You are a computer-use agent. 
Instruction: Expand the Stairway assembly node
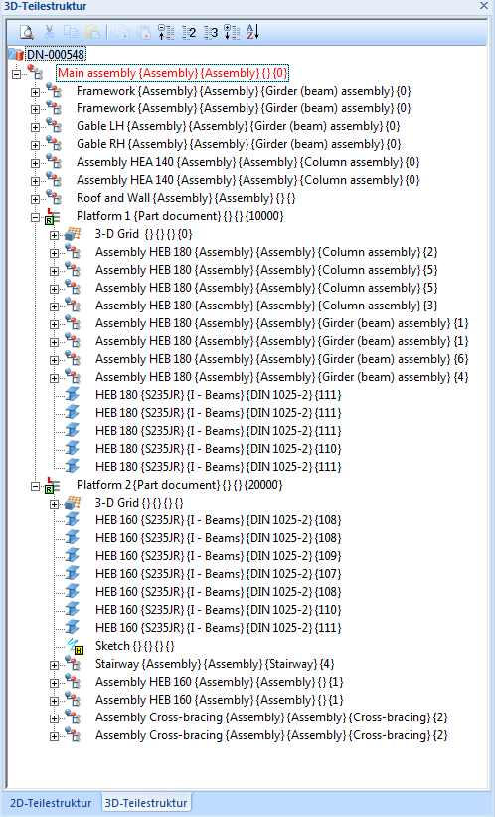click(x=54, y=665)
